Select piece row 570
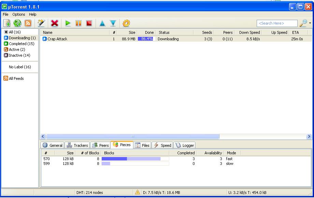314x198 pixels. tap(176, 159)
